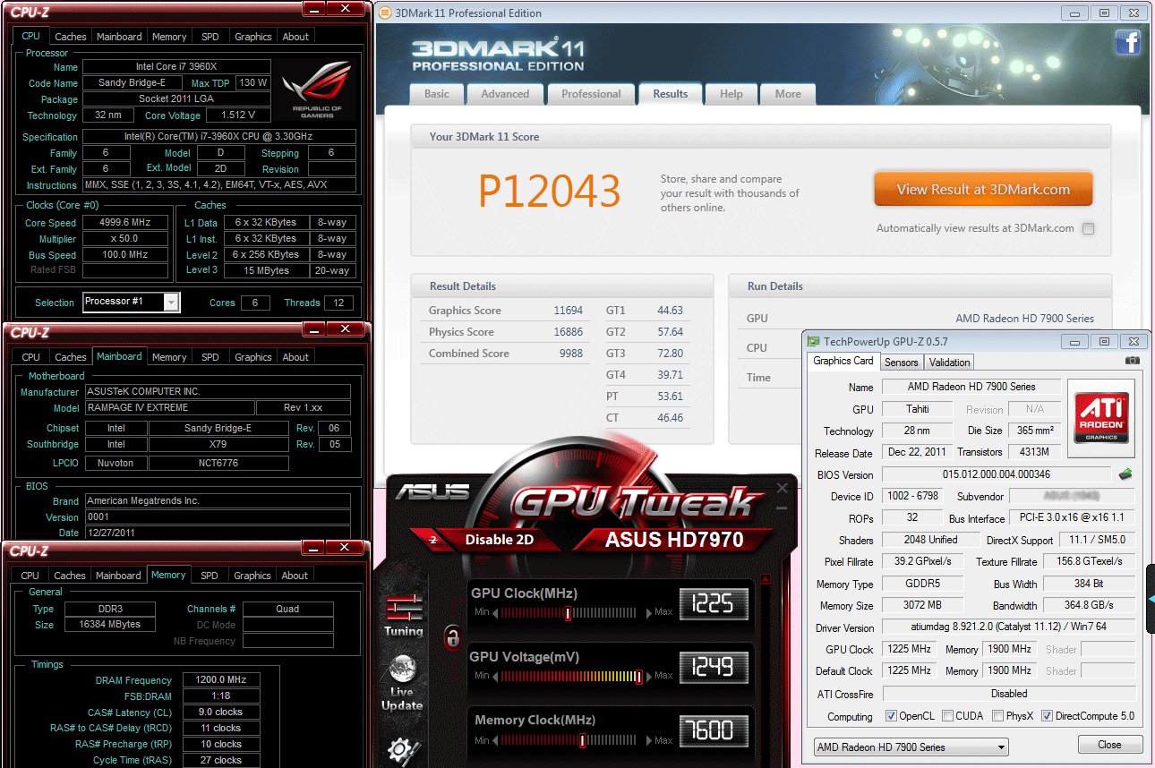This screenshot has width=1155, height=768.
Task: Click the GPU Voltage Min arrow
Action: coord(496,676)
